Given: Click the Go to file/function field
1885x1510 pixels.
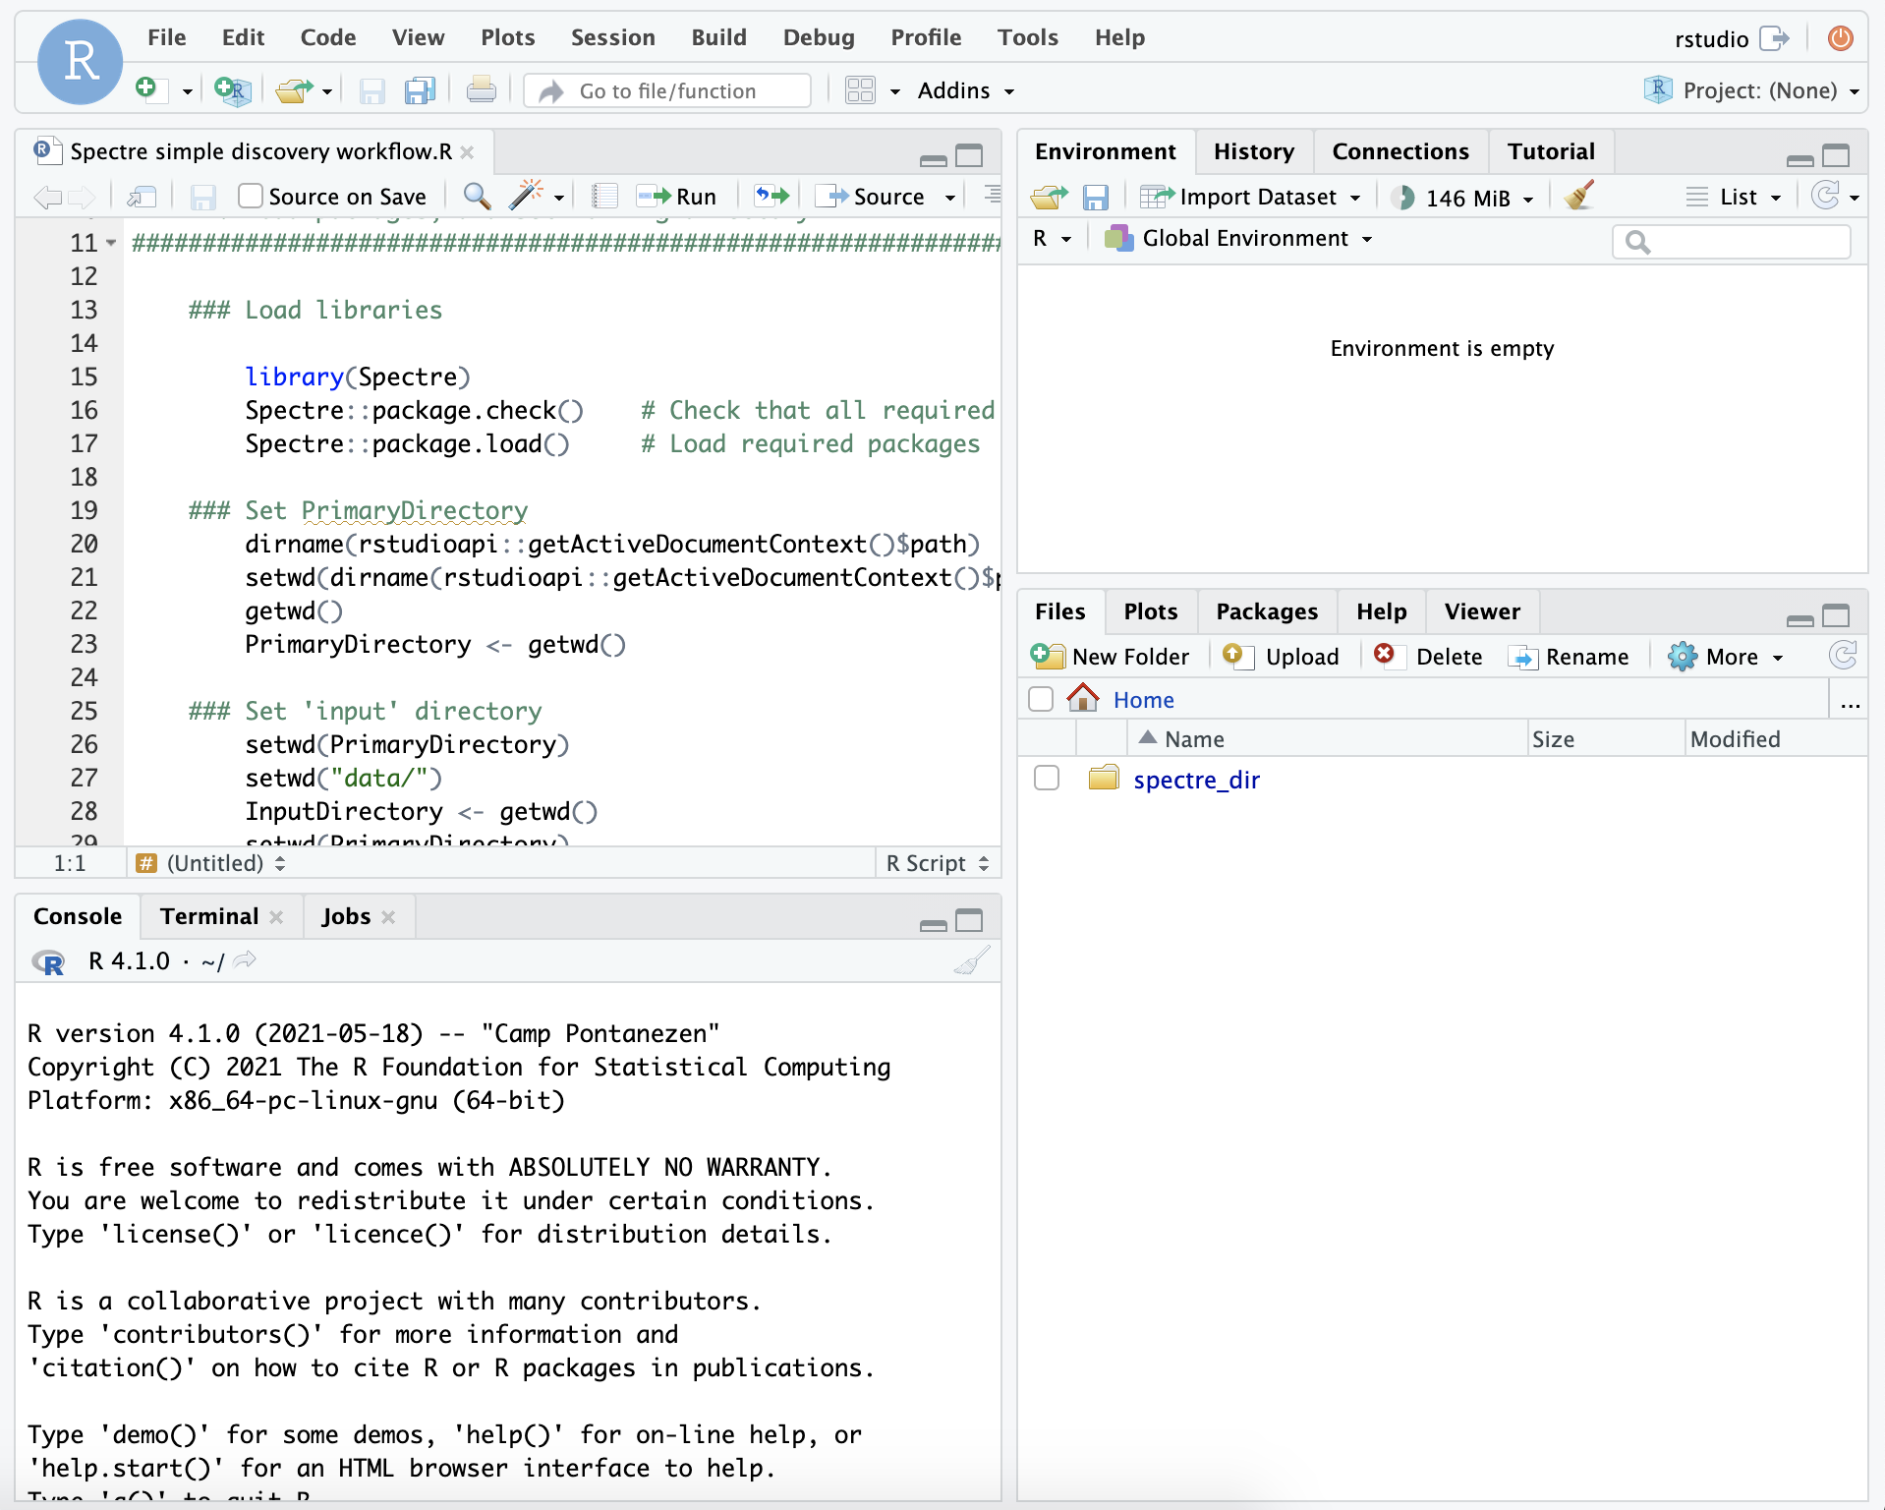Looking at the screenshot, I should pos(668,90).
